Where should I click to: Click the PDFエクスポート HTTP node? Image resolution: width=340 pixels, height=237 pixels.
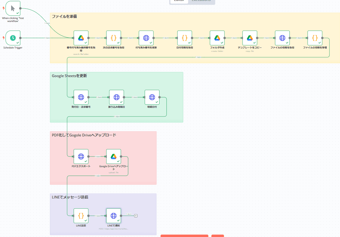click(81, 157)
